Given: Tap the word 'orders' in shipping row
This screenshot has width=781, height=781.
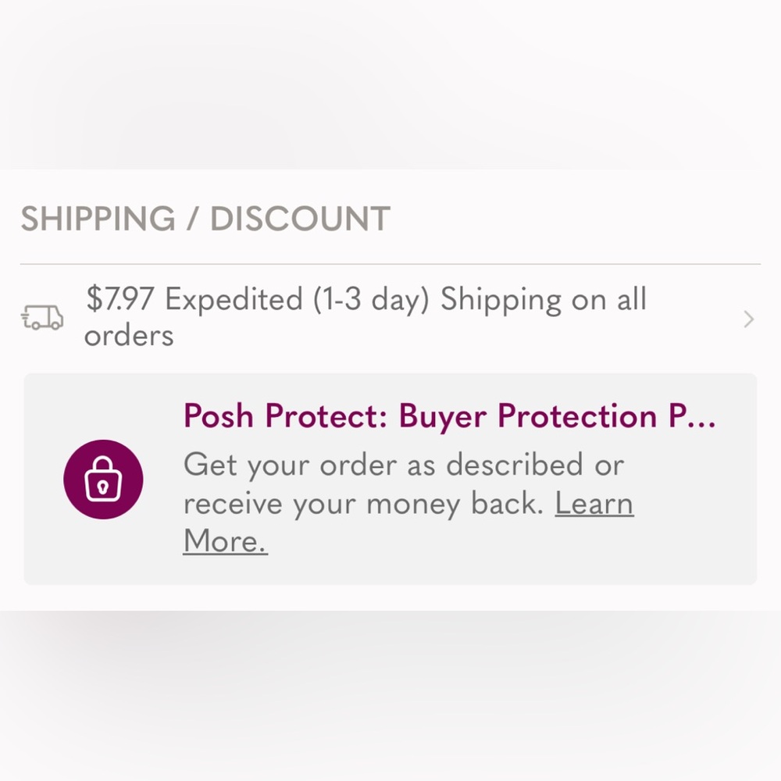Looking at the screenshot, I should click(x=129, y=336).
